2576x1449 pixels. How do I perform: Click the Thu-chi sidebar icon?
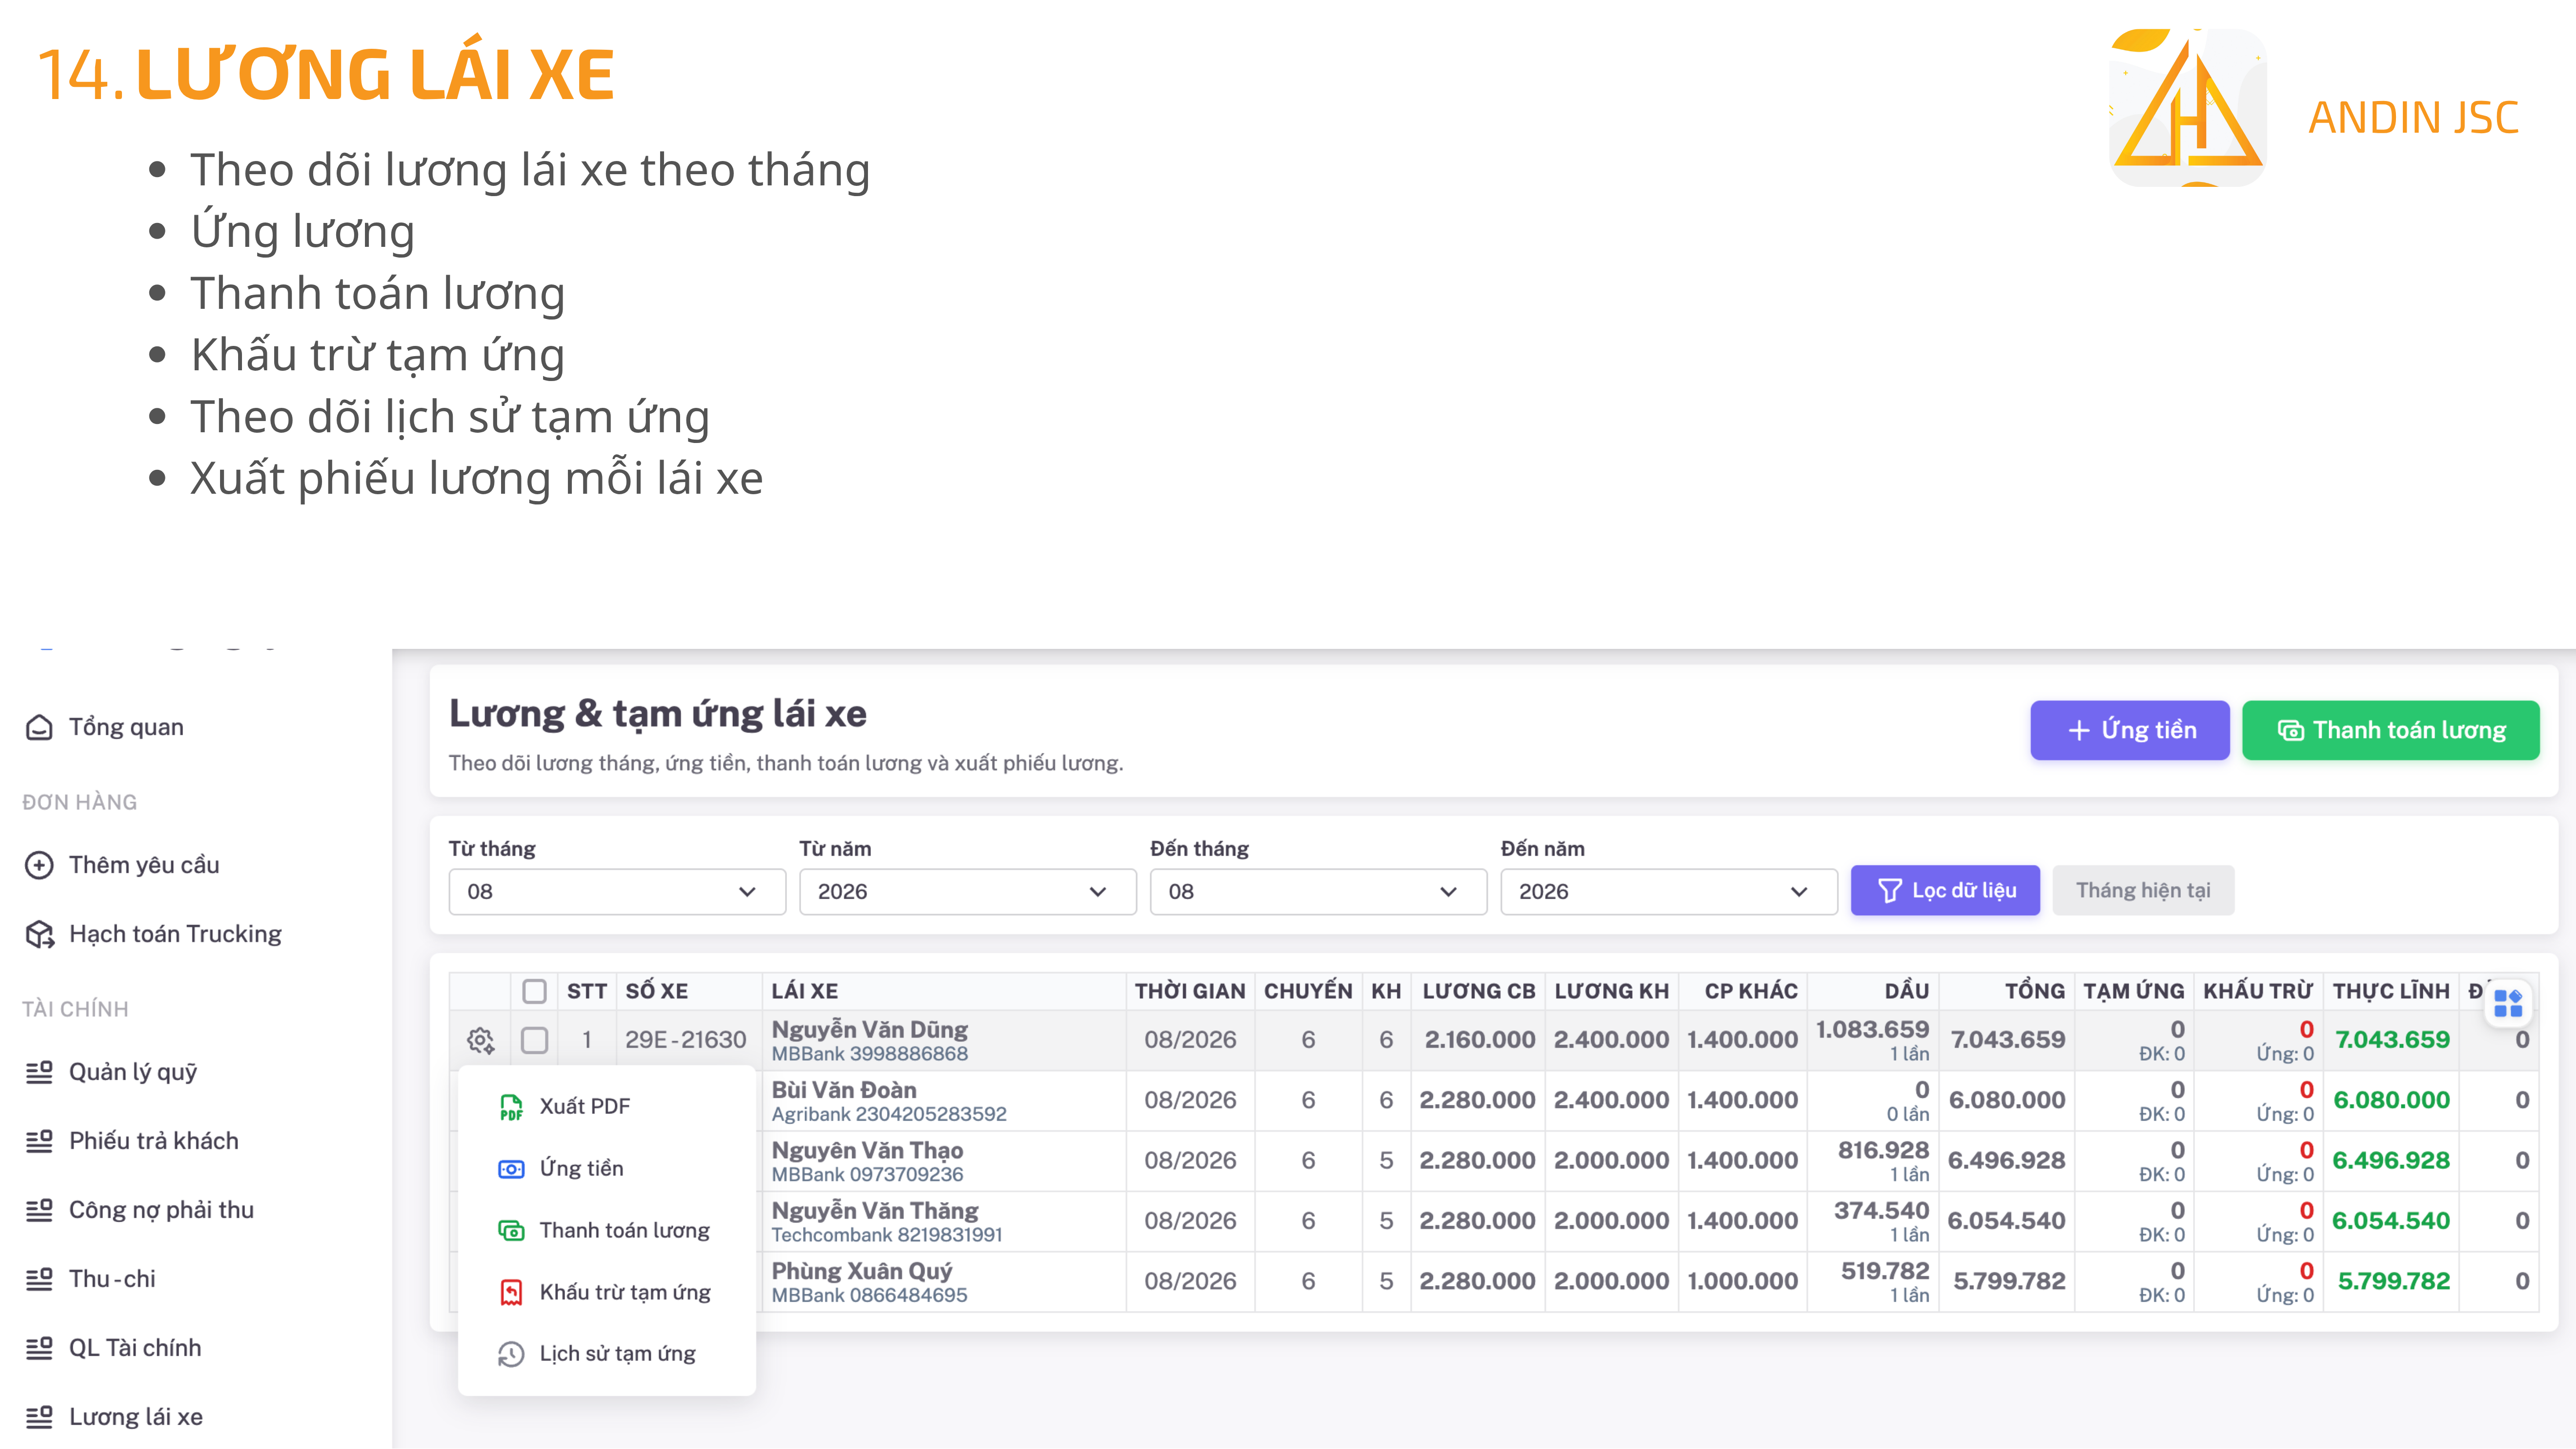click(39, 1279)
